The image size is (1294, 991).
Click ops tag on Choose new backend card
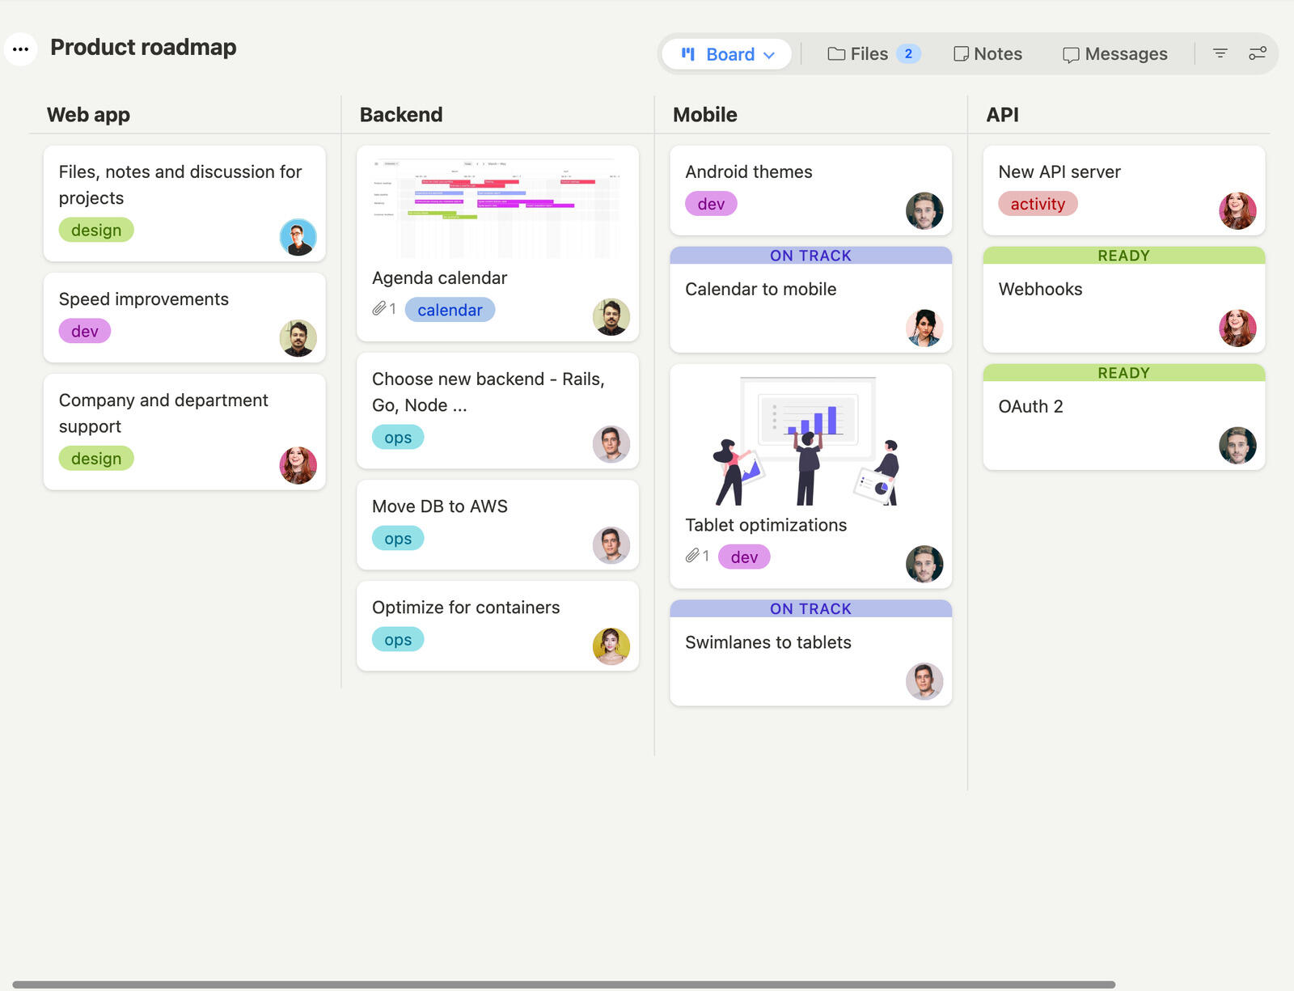pyautogui.click(x=398, y=438)
